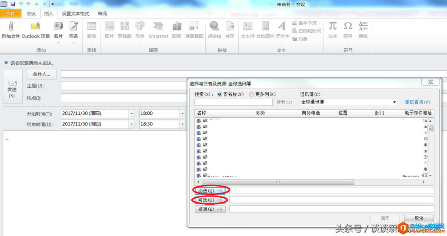The width and height of the screenshot is (447, 236).
Task: Click the Bookmark (书签) icon
Action: 230,26
